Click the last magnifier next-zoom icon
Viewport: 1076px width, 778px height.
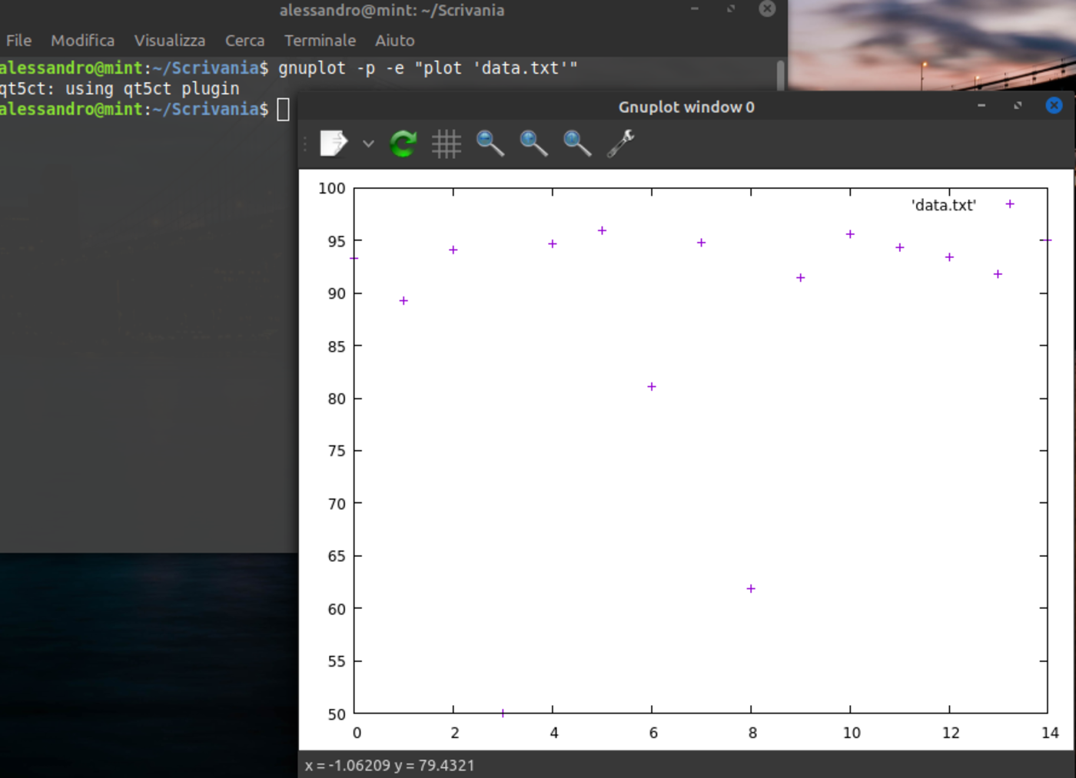(577, 144)
